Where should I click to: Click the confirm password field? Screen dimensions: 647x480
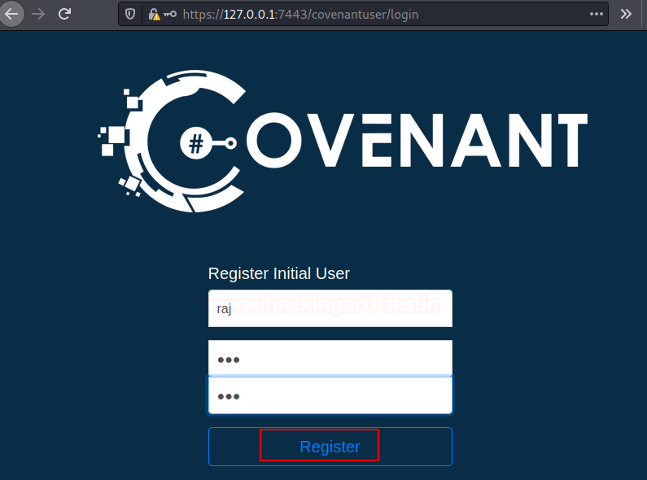[x=330, y=395]
